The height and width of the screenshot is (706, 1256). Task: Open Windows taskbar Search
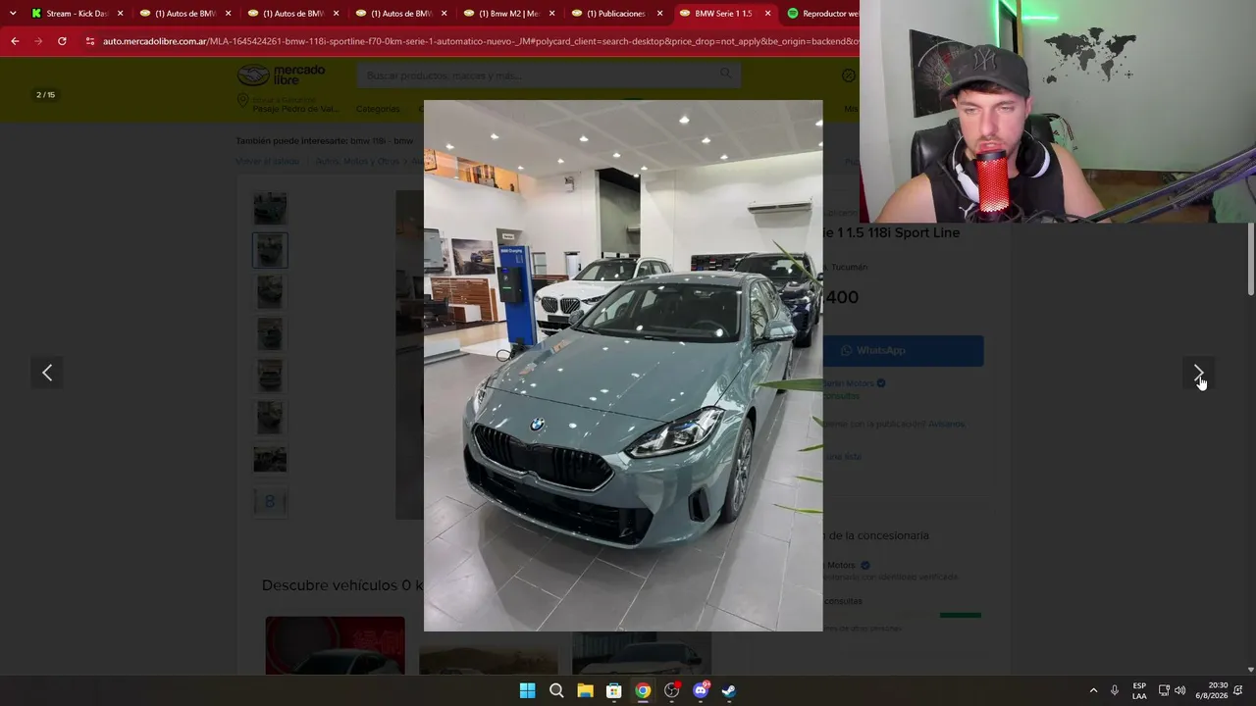(x=556, y=690)
